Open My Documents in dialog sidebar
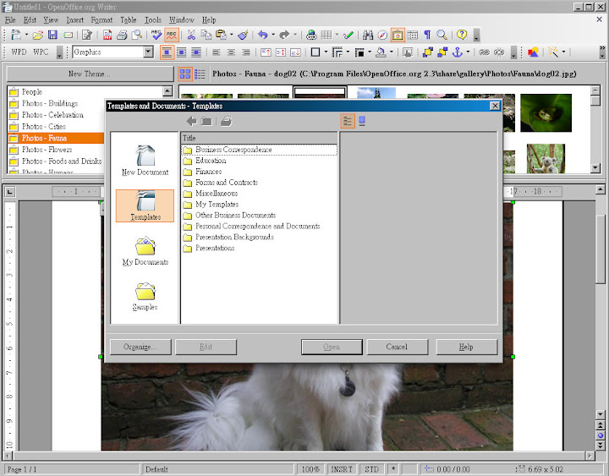609x476 pixels. (x=145, y=251)
